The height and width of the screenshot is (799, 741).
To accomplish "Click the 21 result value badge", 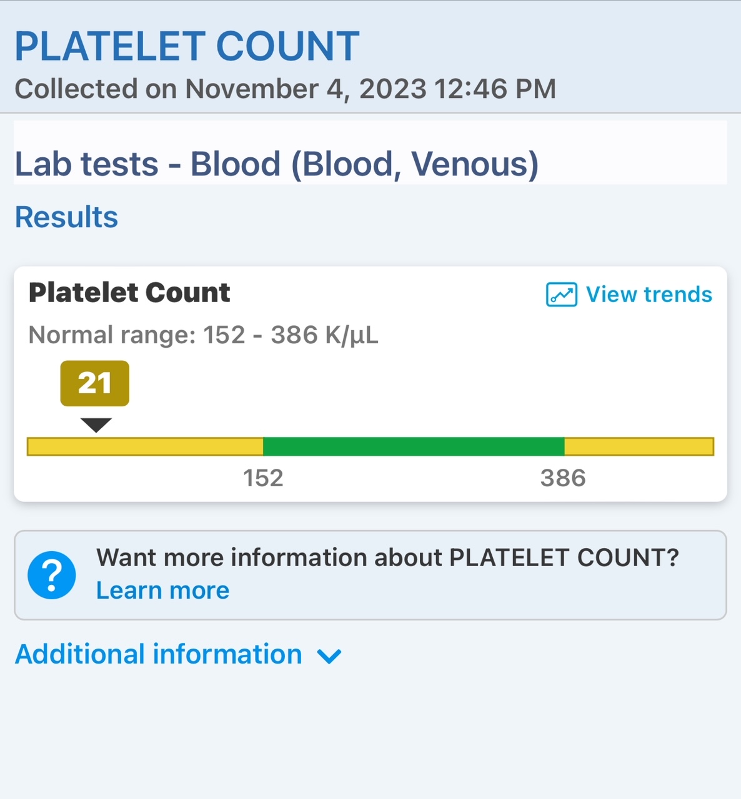I will click(95, 383).
